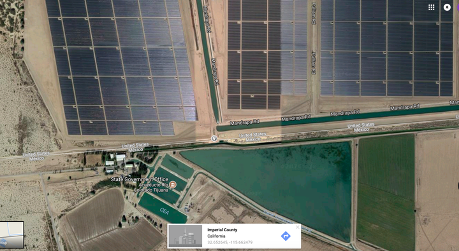Open the Google apps grid menu

(x=431, y=7)
